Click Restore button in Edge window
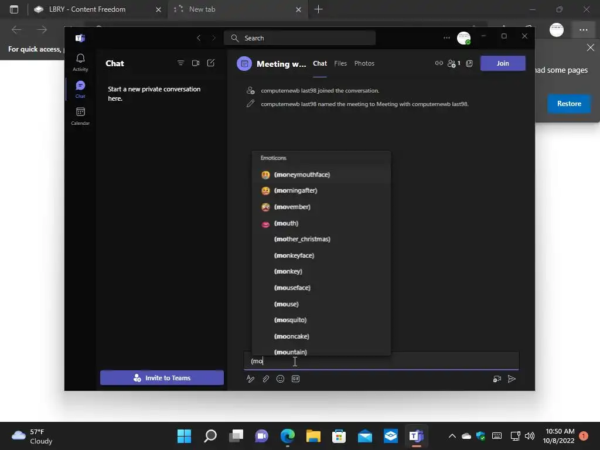Screen dimensions: 600x450 pyautogui.click(x=569, y=104)
